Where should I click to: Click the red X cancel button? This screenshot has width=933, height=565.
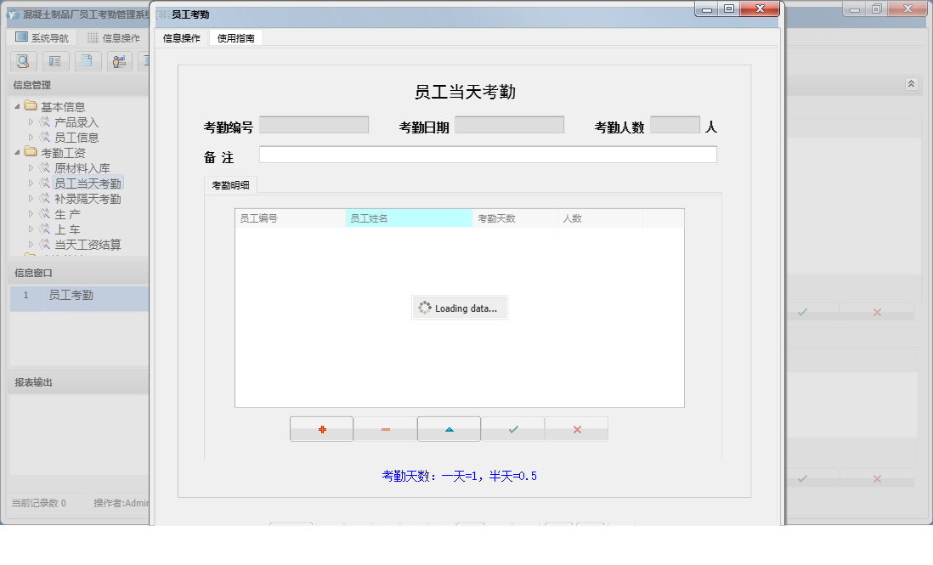[x=576, y=429]
